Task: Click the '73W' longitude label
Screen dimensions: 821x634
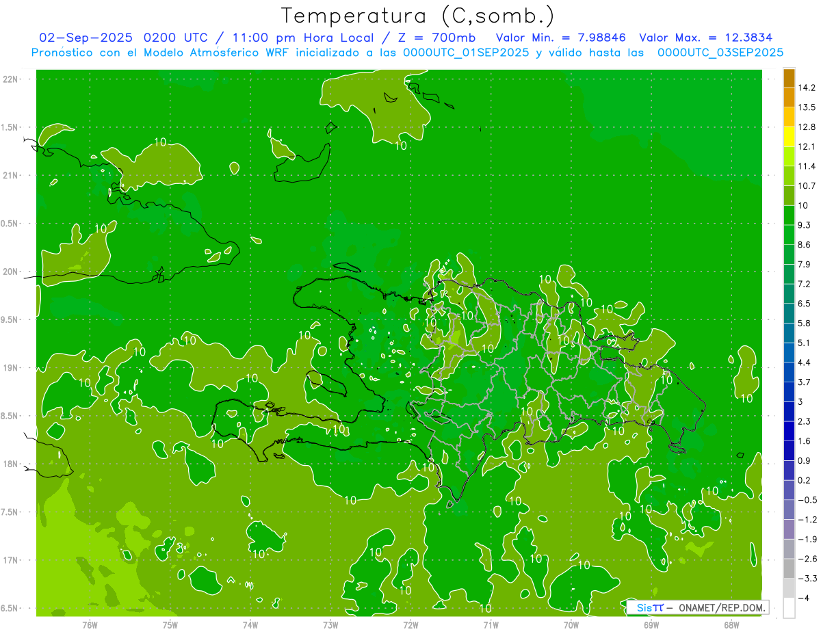Action: pos(330,624)
